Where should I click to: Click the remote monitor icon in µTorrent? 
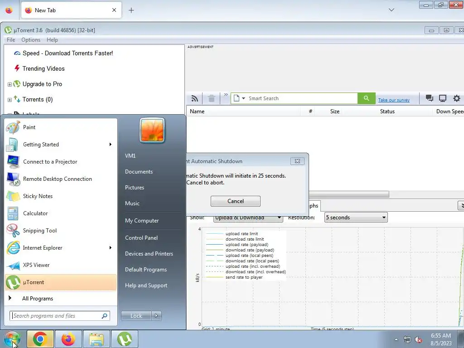[443, 98]
